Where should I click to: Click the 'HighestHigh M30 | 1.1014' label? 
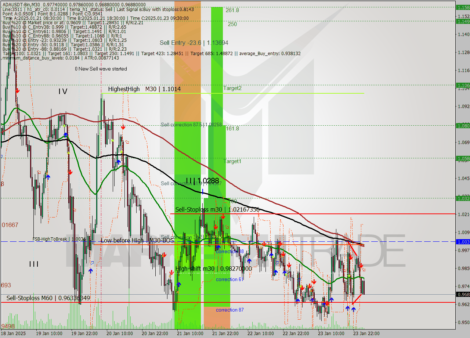(x=144, y=89)
